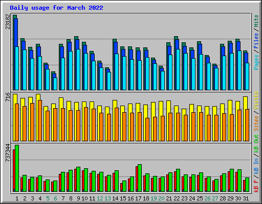Viewport: 262px width, 204px height.
Task: Click day label 16 on x-axis
Action: pos(130,198)
